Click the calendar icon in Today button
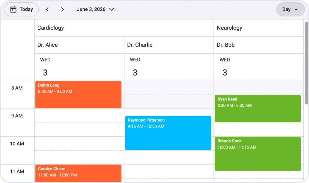The width and height of the screenshot is (309, 183). [13, 10]
